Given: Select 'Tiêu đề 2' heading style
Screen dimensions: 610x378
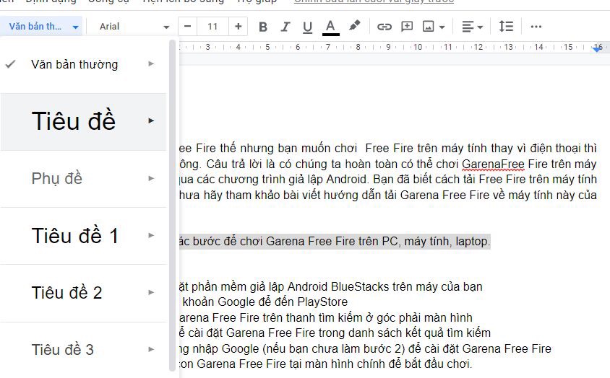Looking at the screenshot, I should point(83,293).
